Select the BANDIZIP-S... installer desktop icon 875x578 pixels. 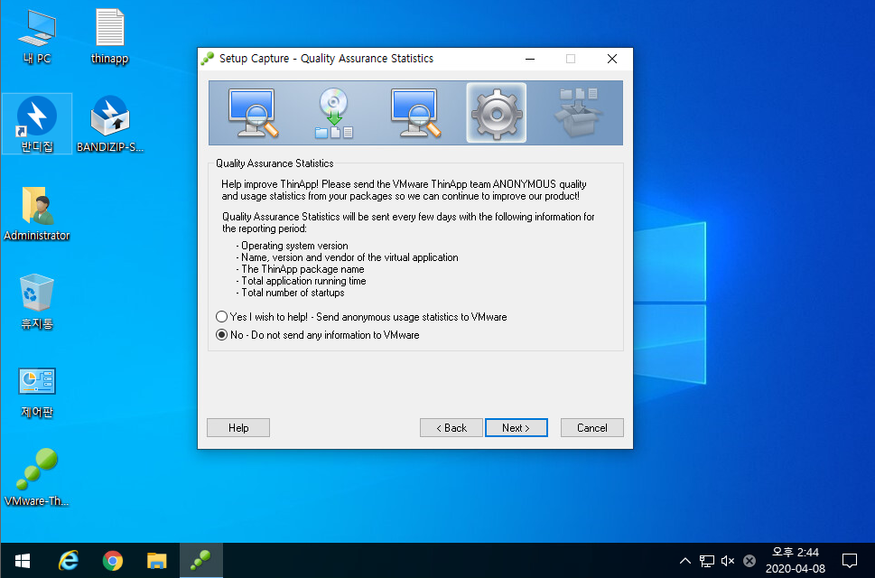[x=110, y=124]
